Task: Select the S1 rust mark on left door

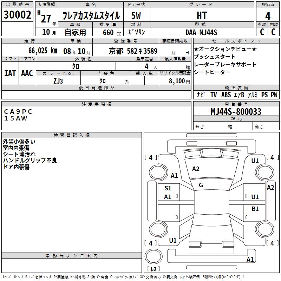Action: tap(168, 188)
